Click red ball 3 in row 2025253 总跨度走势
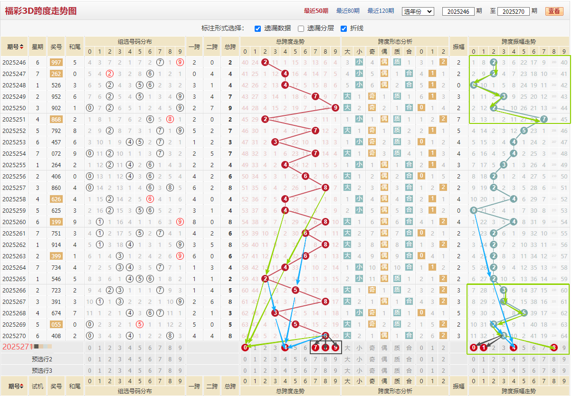Image resolution: width=572 pixels, height=396 pixels. [x=275, y=142]
